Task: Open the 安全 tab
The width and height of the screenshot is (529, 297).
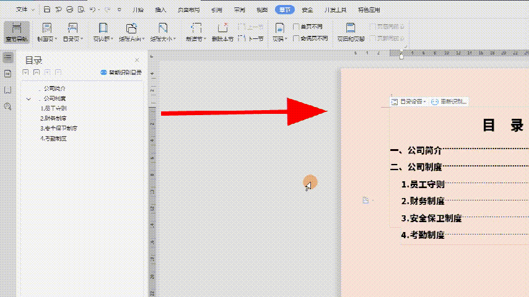Action: point(307,10)
